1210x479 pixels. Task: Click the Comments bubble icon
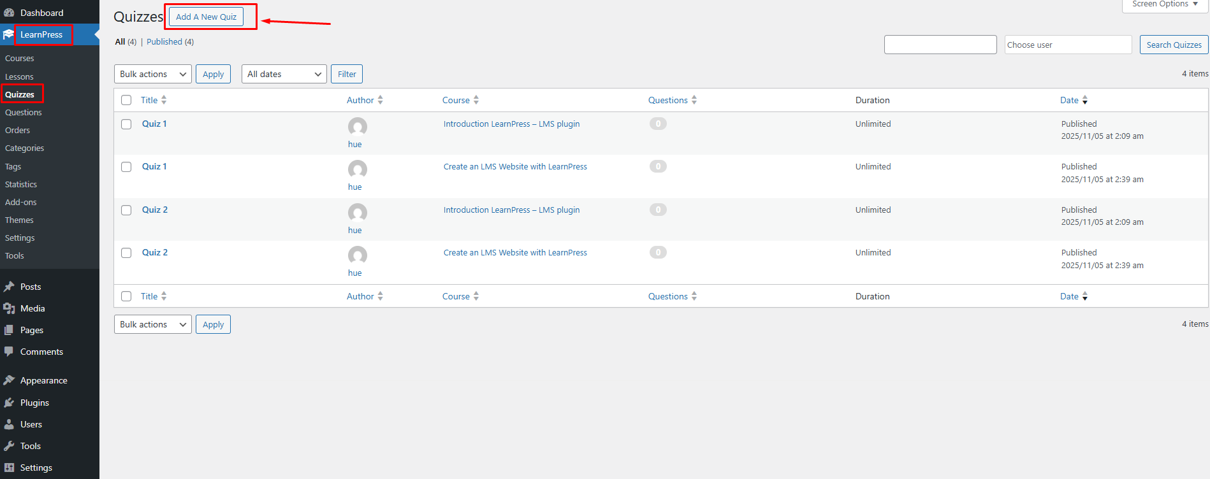click(9, 351)
